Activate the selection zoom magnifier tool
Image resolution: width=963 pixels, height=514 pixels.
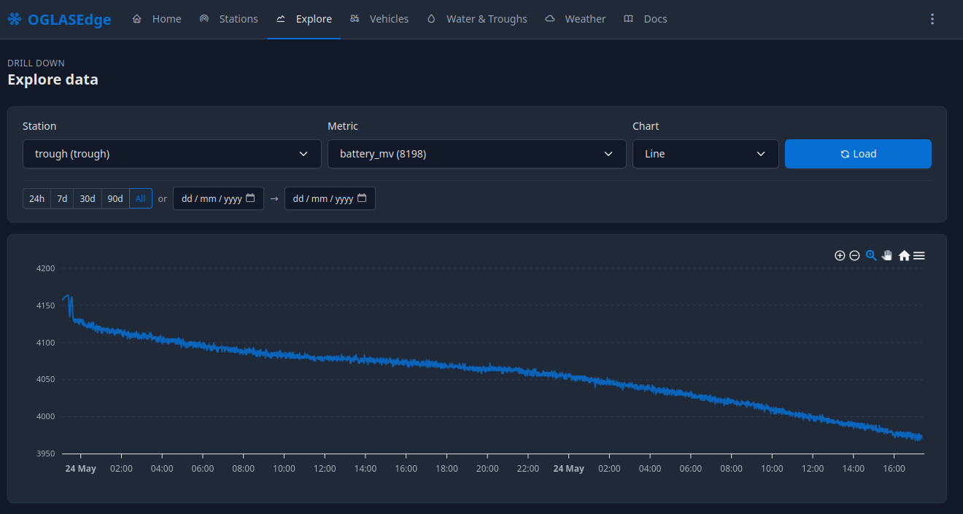871,255
